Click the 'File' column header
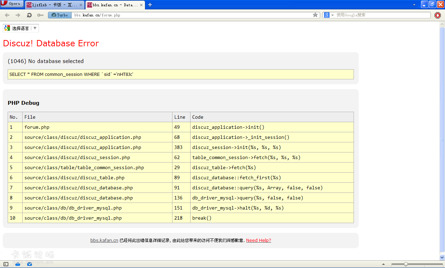The image size is (445, 268). (x=97, y=117)
